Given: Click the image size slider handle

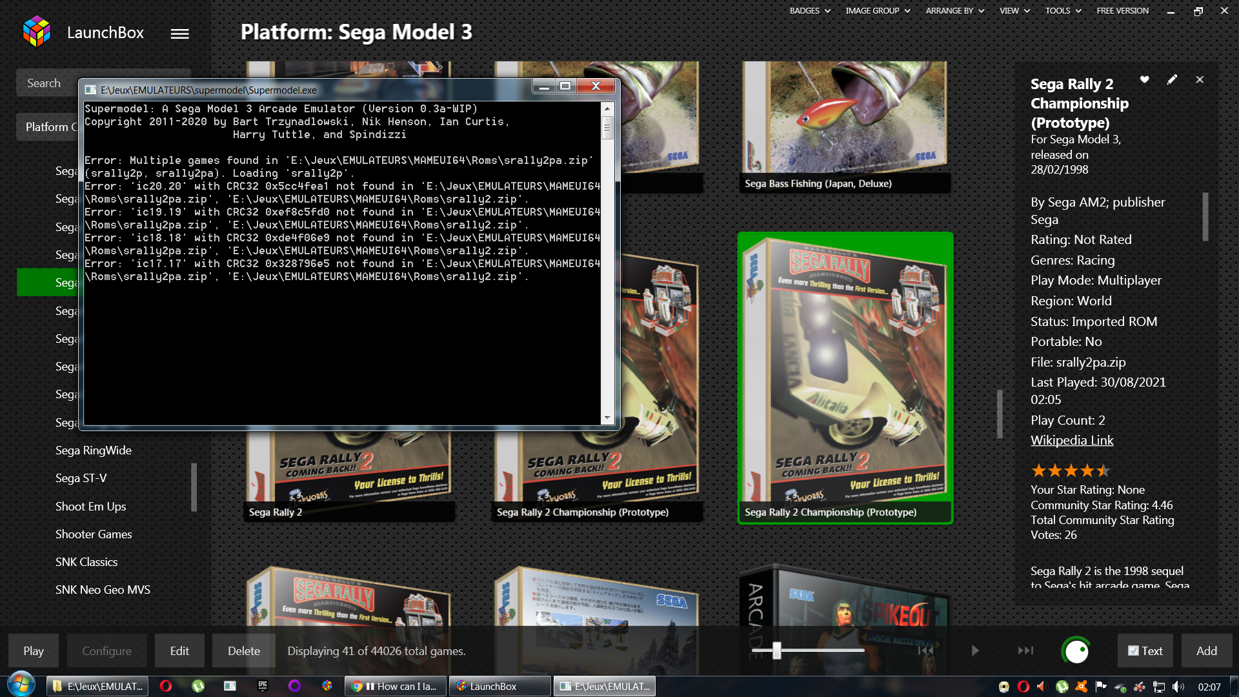Looking at the screenshot, I should [x=777, y=651].
